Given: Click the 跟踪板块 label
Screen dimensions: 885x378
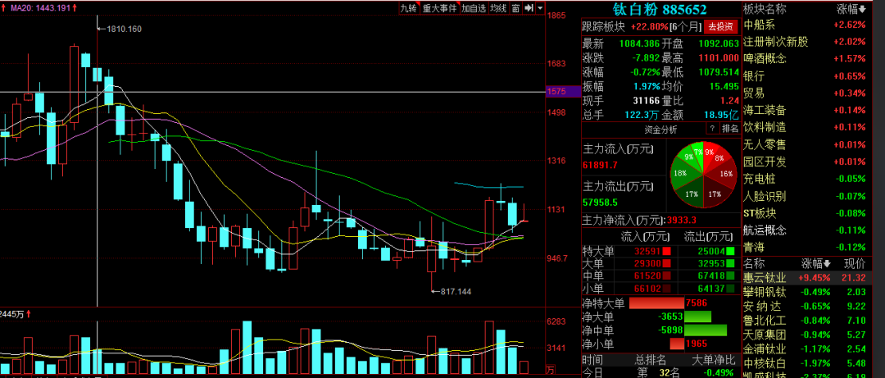Looking at the screenshot, I should (604, 26).
